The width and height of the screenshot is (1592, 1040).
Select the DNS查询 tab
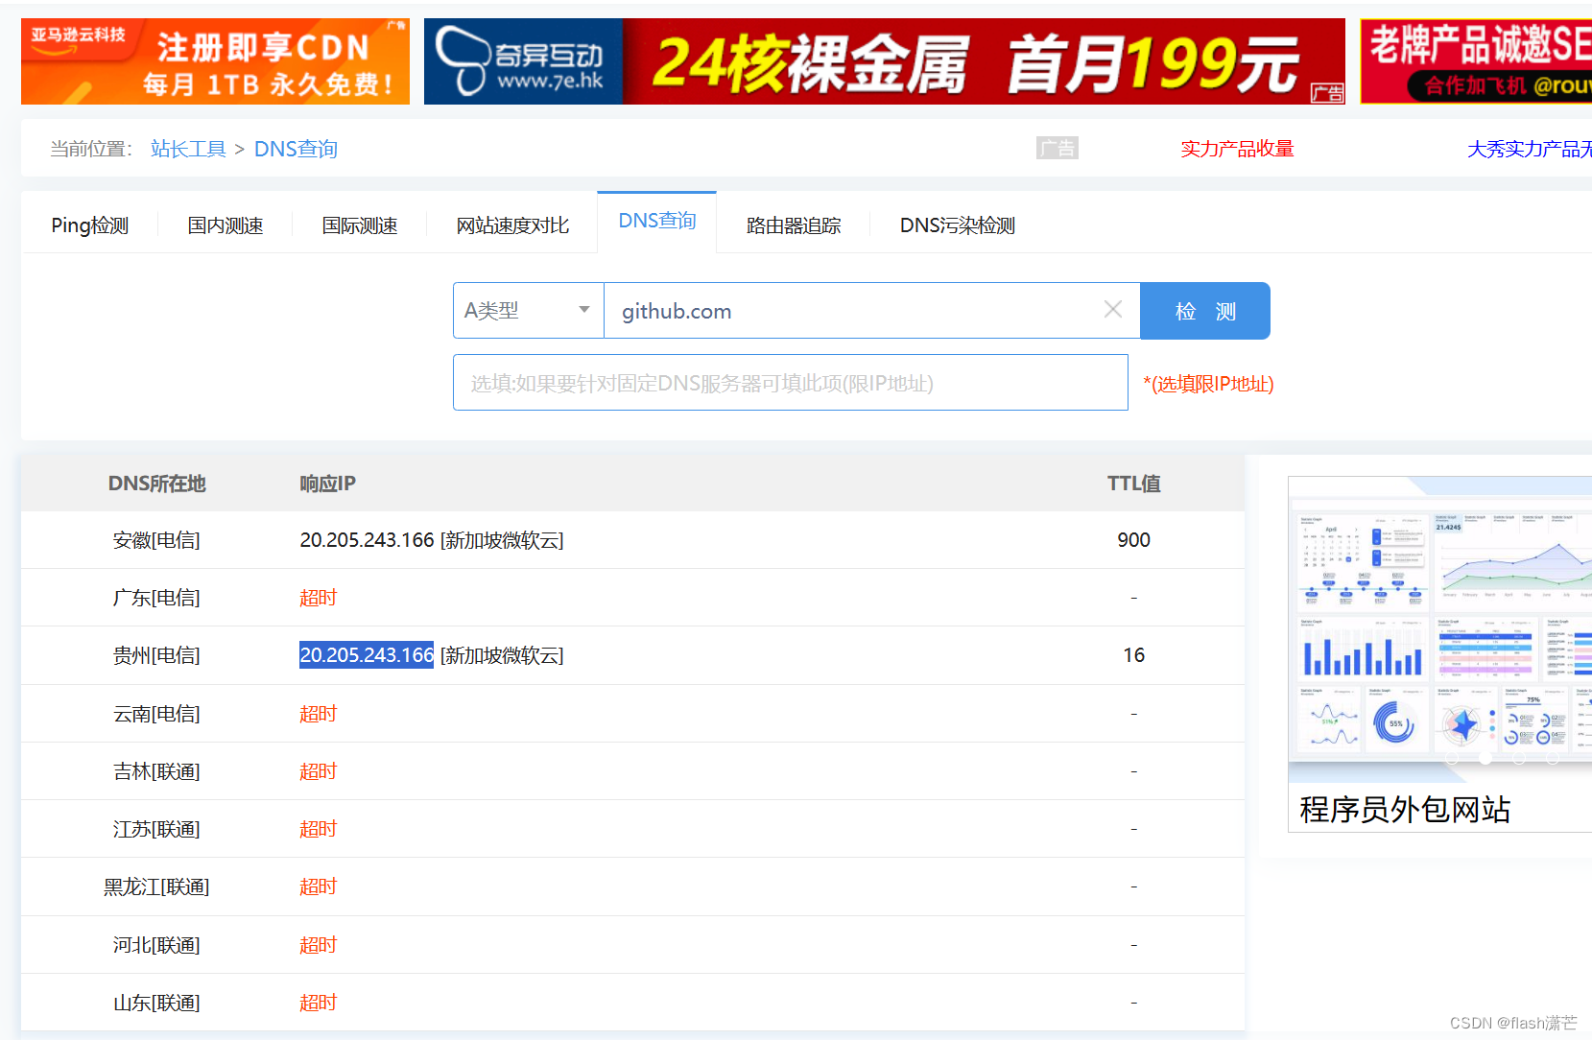point(657,221)
